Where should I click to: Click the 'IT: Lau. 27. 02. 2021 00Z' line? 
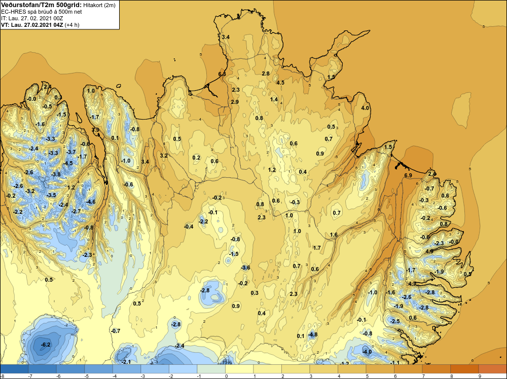point(32,18)
